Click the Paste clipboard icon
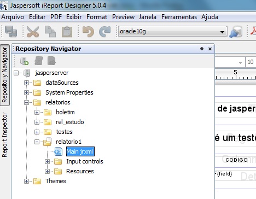The width and height of the screenshot is (256, 199). click(67, 32)
